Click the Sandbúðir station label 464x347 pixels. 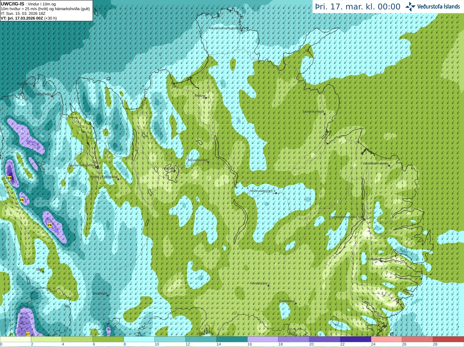click(100, 293)
